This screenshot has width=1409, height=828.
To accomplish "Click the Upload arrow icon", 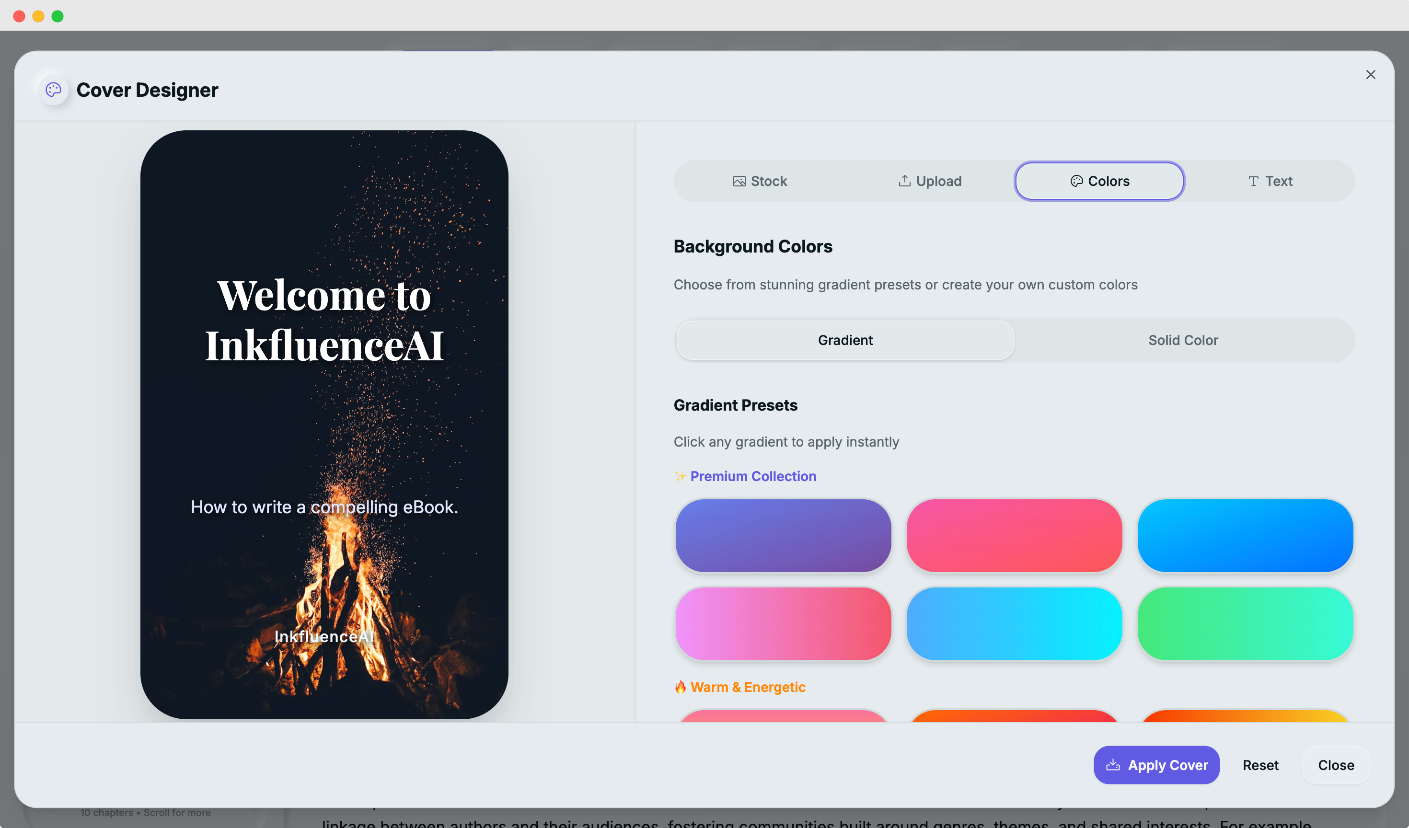I will (x=905, y=181).
